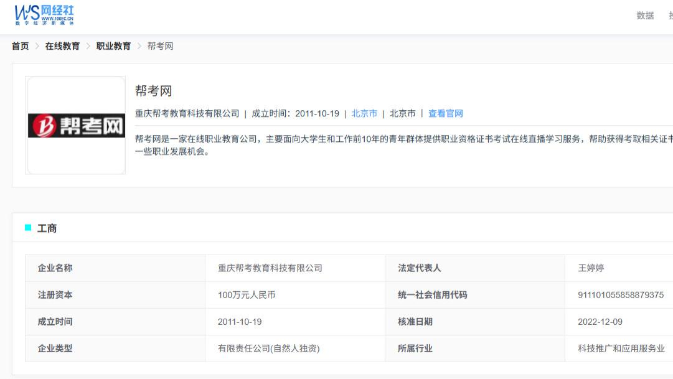673x379 pixels.
Task: Open the 首页 breadcrumb link
Action: pos(21,45)
